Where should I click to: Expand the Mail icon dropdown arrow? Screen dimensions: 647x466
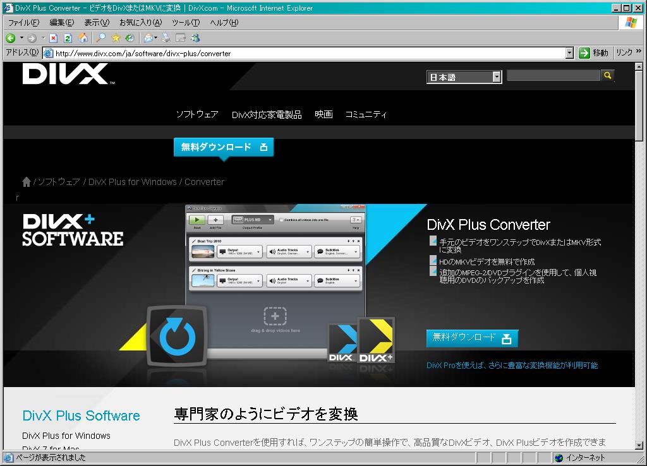[x=156, y=39]
